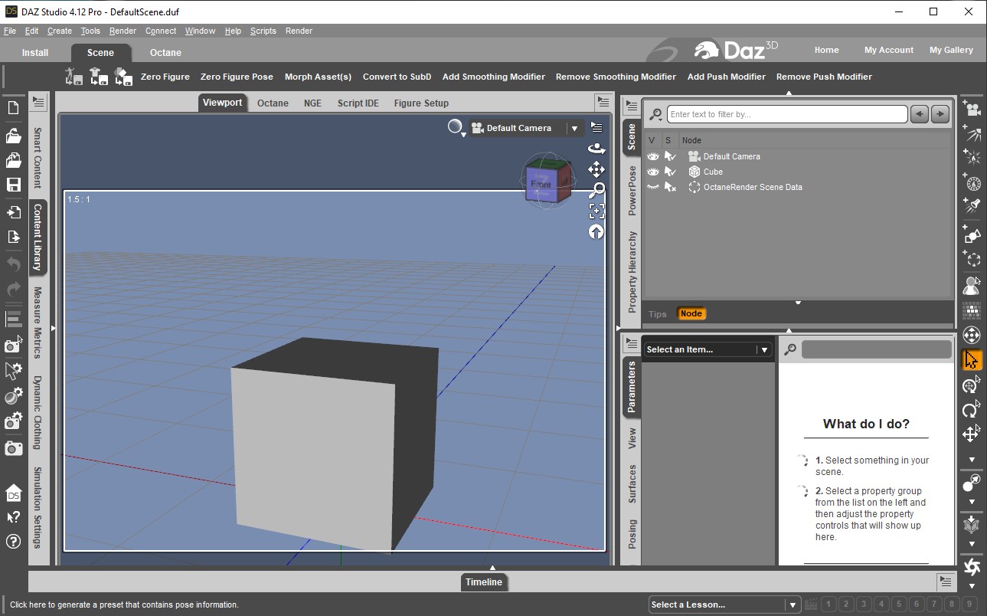Show the hidden OctaneRender Scene Data node
The image size is (987, 616).
pos(653,187)
